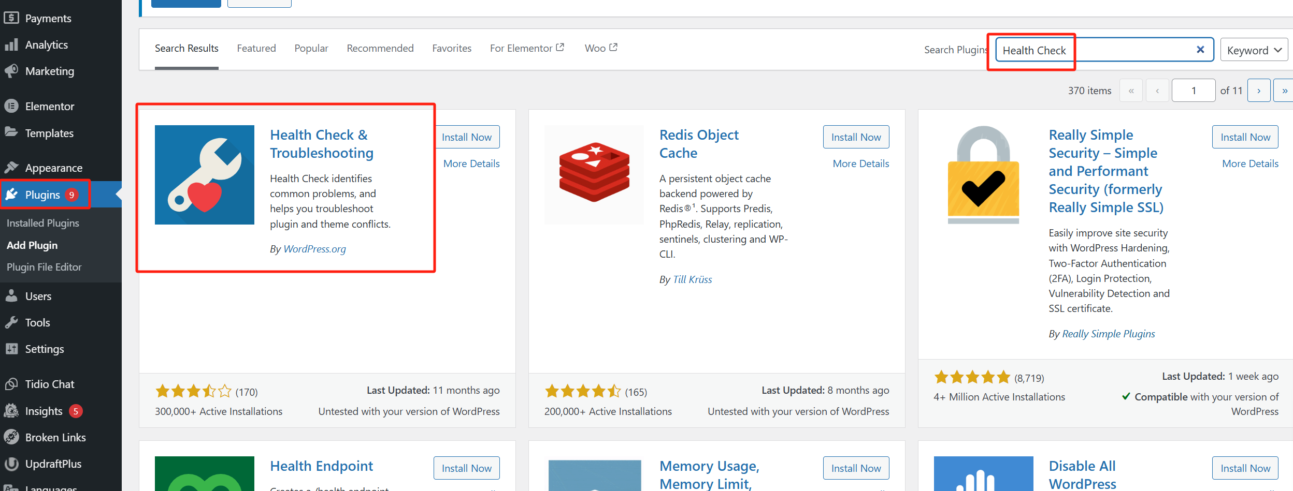
Task: Open the Users menu icon
Action: (x=11, y=296)
